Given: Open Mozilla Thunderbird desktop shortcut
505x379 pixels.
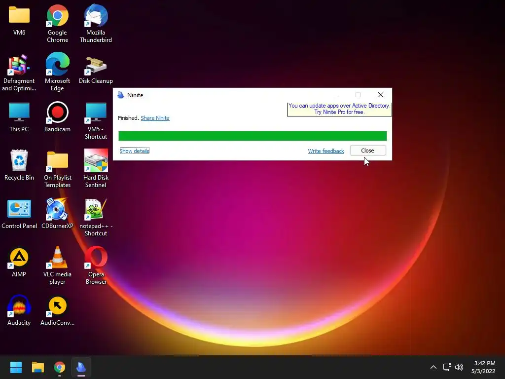Looking at the screenshot, I should (x=96, y=15).
